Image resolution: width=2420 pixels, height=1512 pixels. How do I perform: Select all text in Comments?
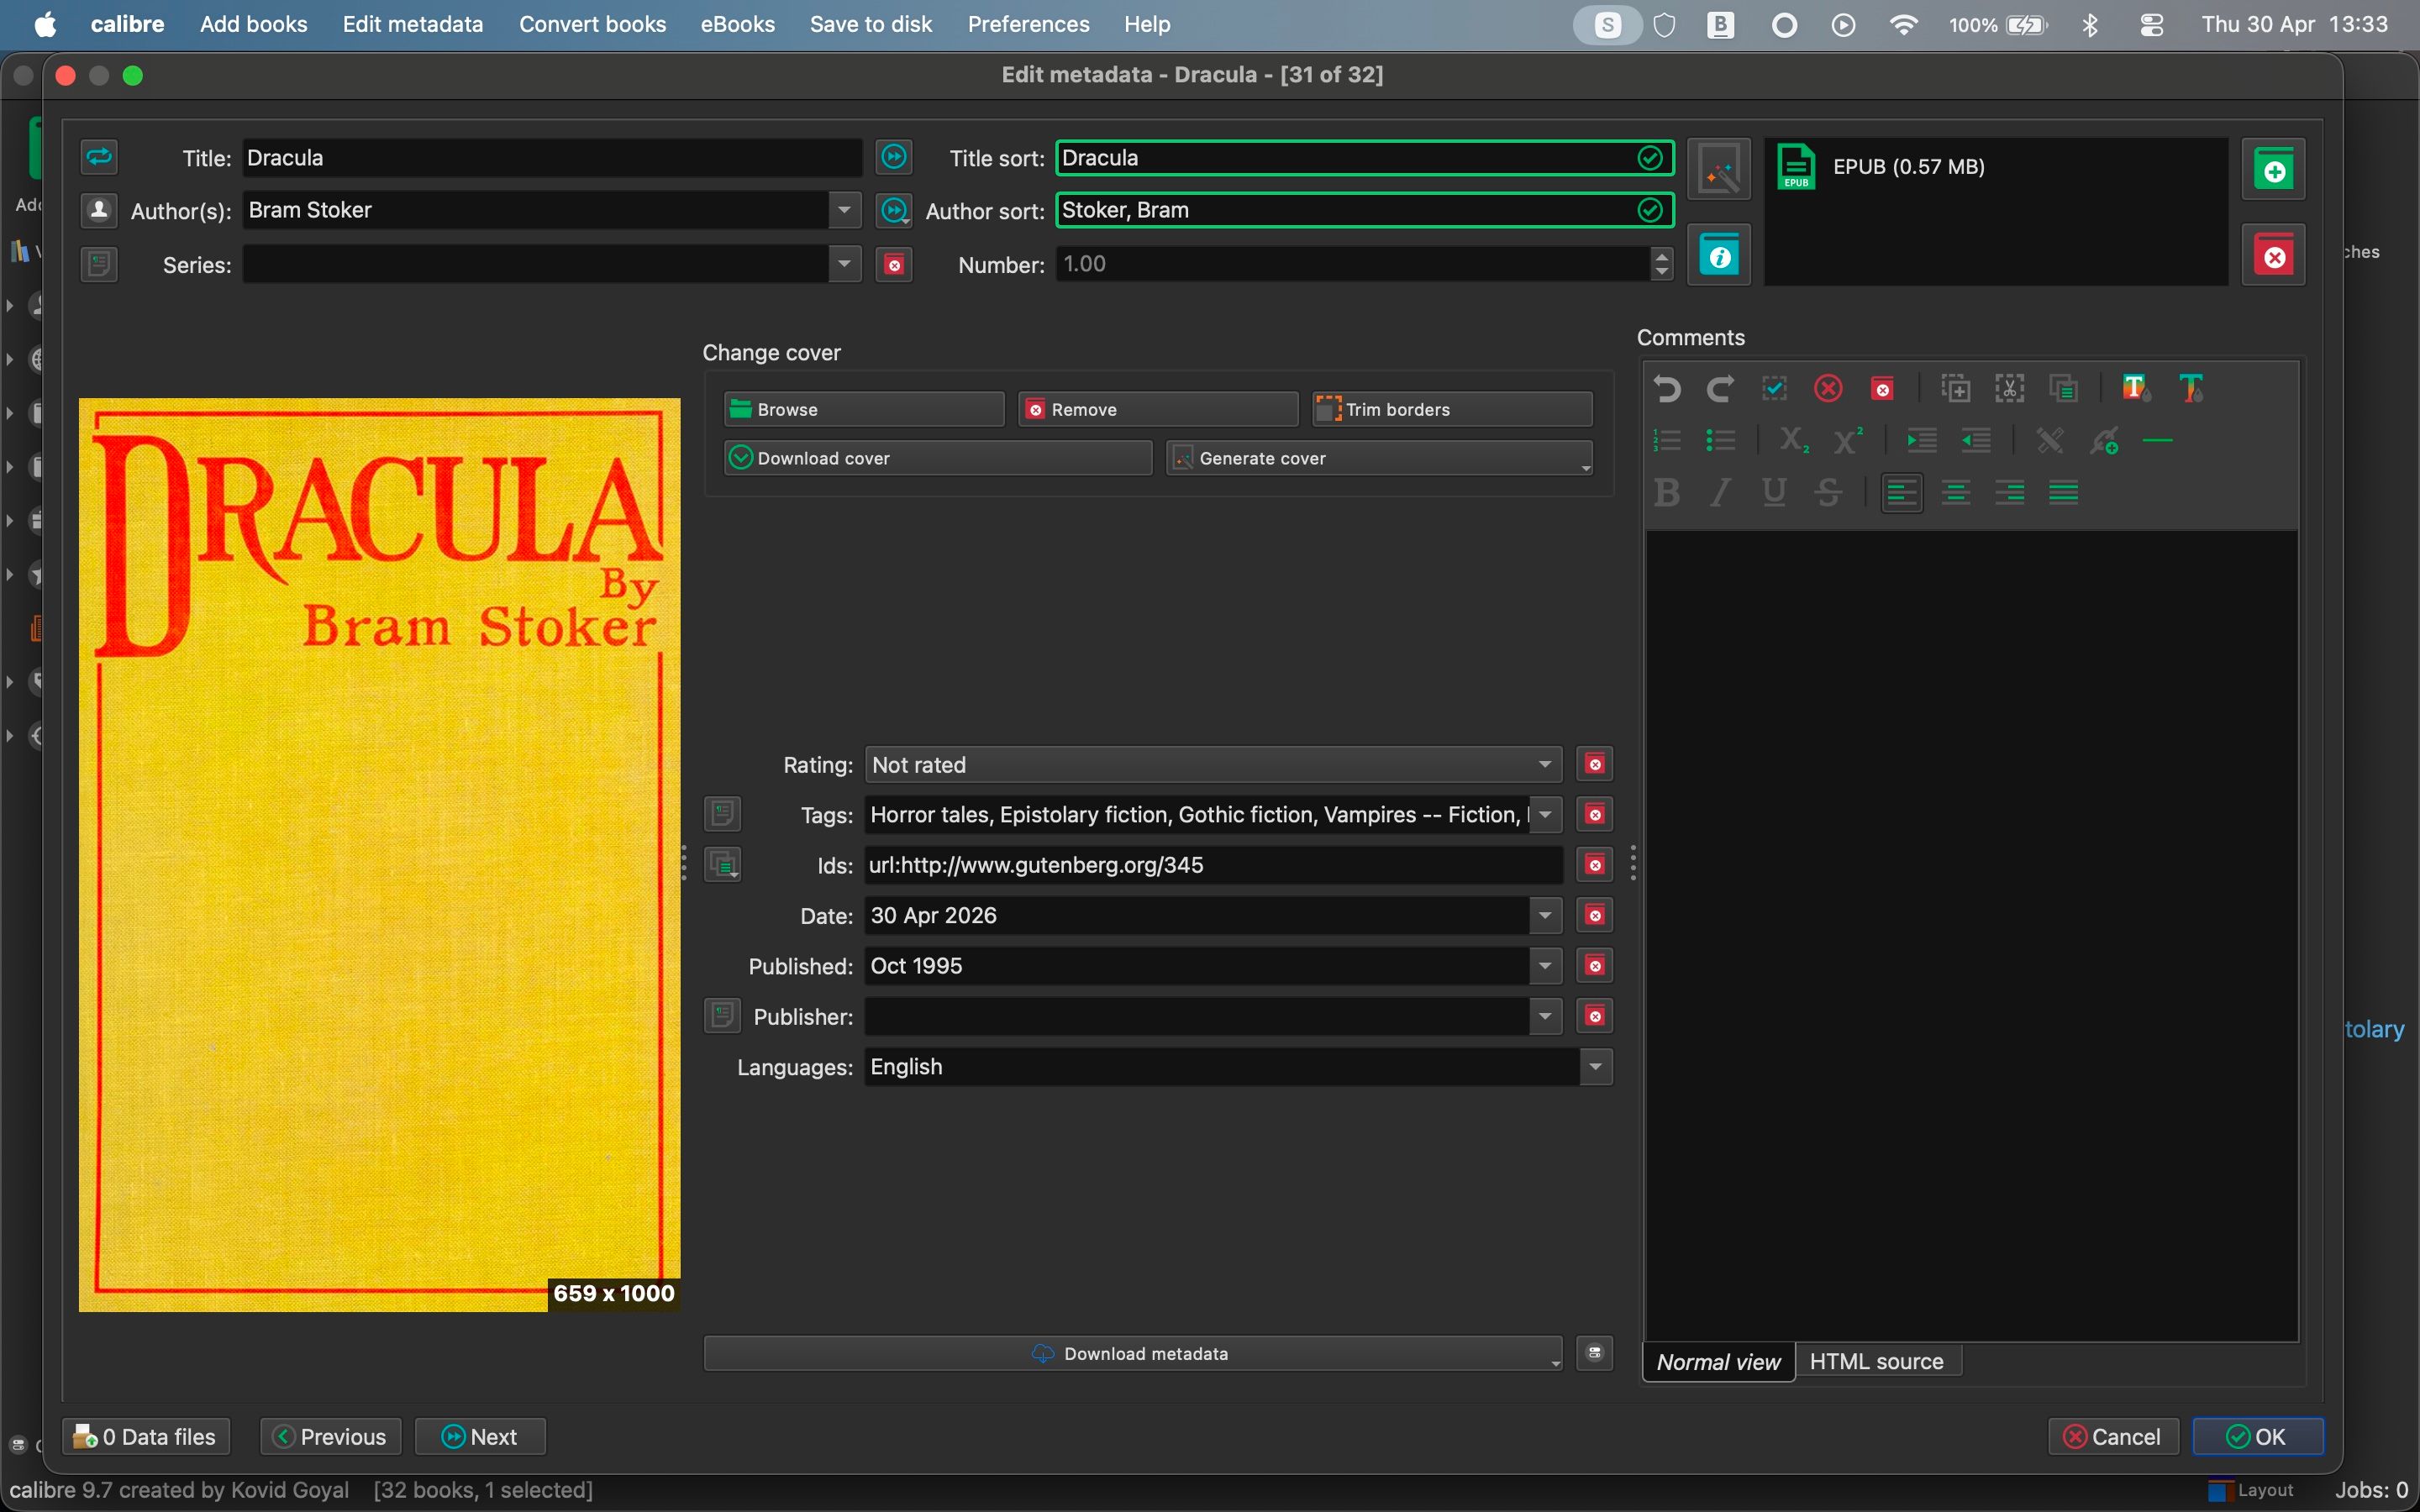tap(1775, 388)
